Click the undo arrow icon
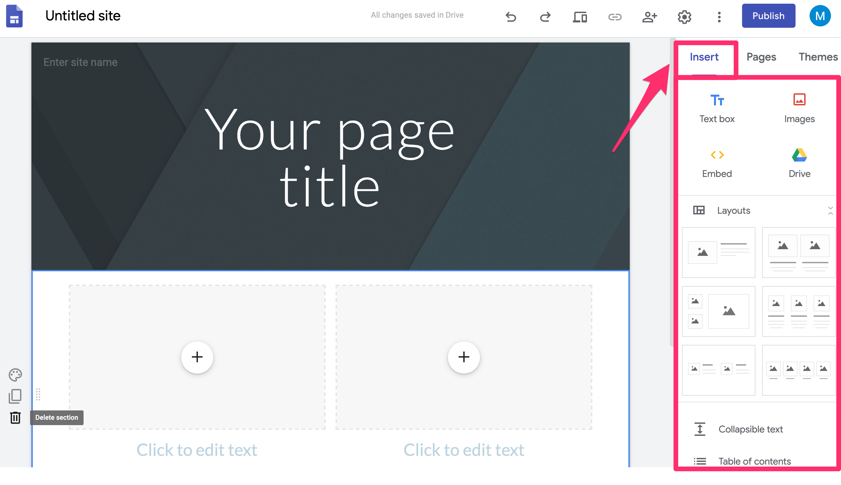The image size is (841, 485). [x=511, y=16]
